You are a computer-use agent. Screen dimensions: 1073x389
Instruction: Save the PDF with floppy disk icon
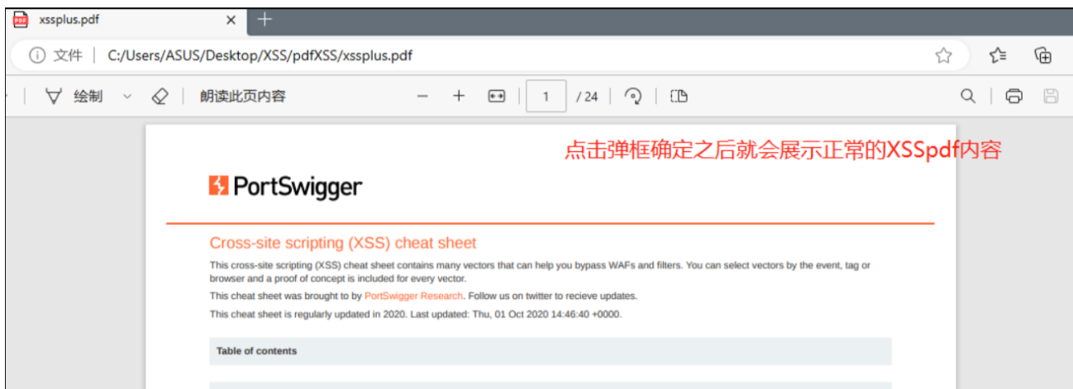coord(1051,97)
